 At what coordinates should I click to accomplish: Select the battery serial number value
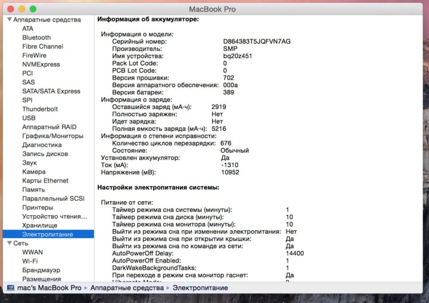tap(257, 42)
